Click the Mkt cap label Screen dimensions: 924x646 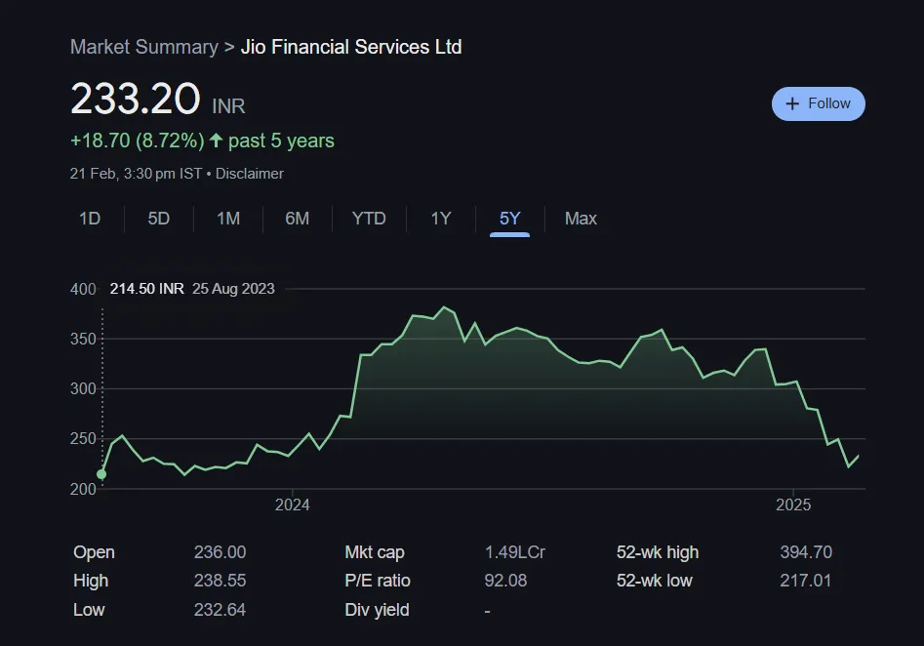[375, 552]
